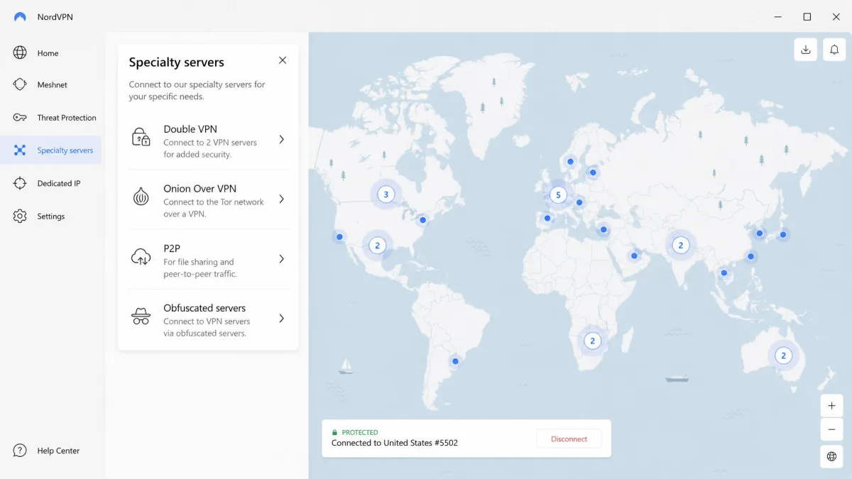This screenshot has width=852, height=479.
Task: Open the Help Center link text
Action: [58, 451]
